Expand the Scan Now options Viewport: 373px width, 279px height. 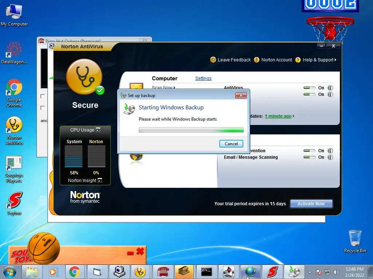[164, 87]
